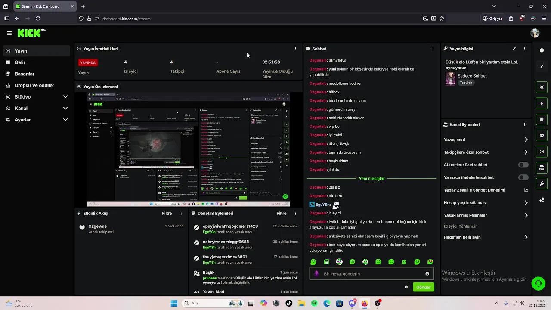Select Yayın in the sidebar
551x310 pixels.
point(37,51)
